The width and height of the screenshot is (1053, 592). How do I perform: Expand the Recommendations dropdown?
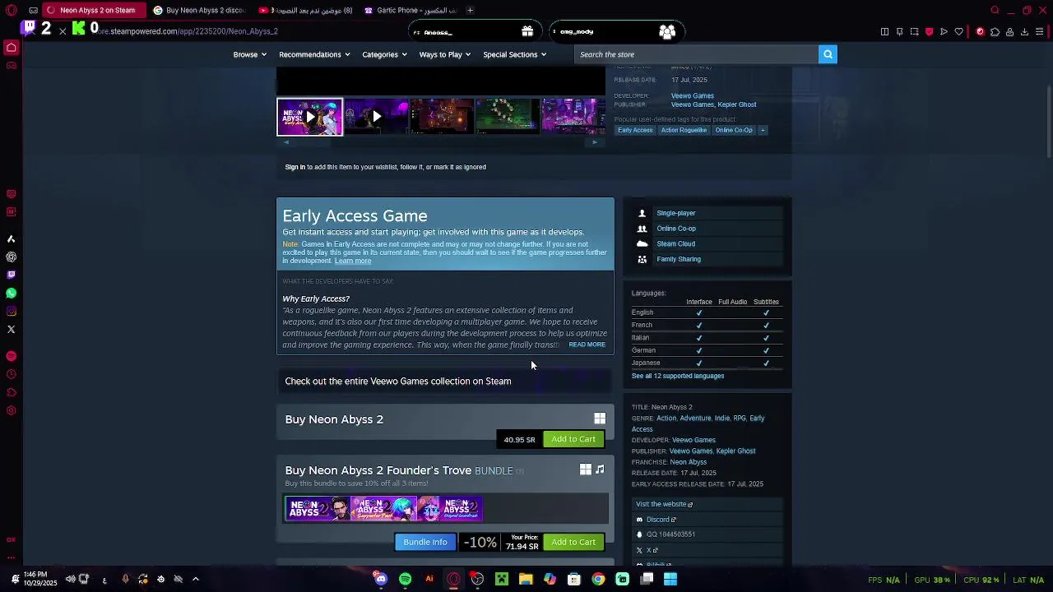(x=314, y=54)
